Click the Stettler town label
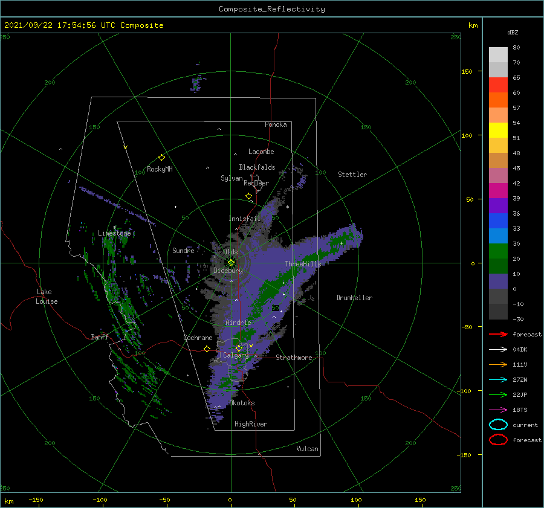The height and width of the screenshot is (508, 544). pyautogui.click(x=352, y=175)
